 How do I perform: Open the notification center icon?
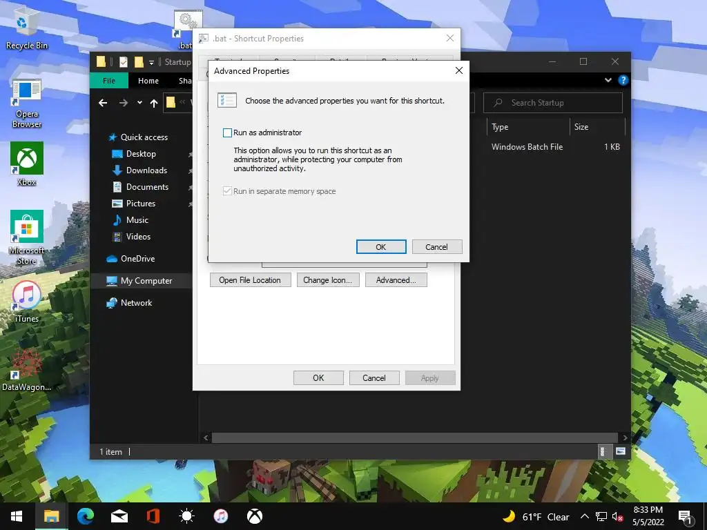click(685, 517)
